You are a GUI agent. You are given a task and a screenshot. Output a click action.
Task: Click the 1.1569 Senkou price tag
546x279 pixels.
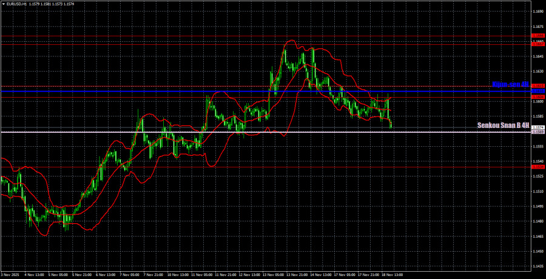tap(538, 132)
